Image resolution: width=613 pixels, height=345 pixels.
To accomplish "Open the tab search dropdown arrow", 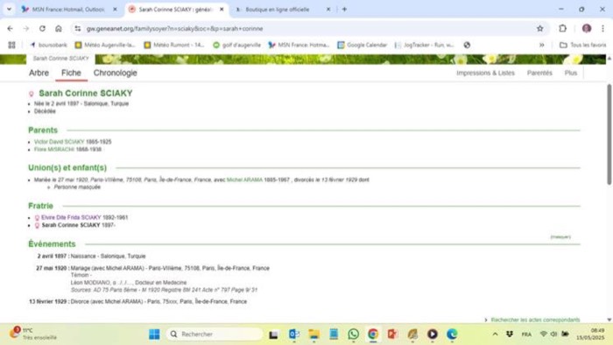I will point(9,9).
